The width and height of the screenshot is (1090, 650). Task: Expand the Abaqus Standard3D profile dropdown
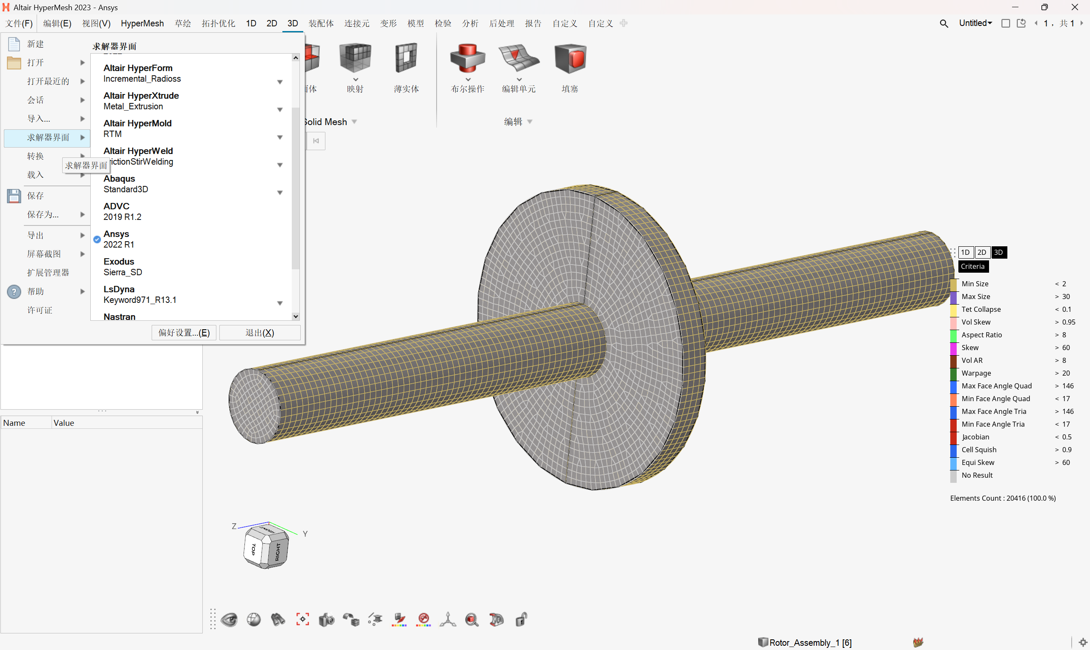point(280,193)
